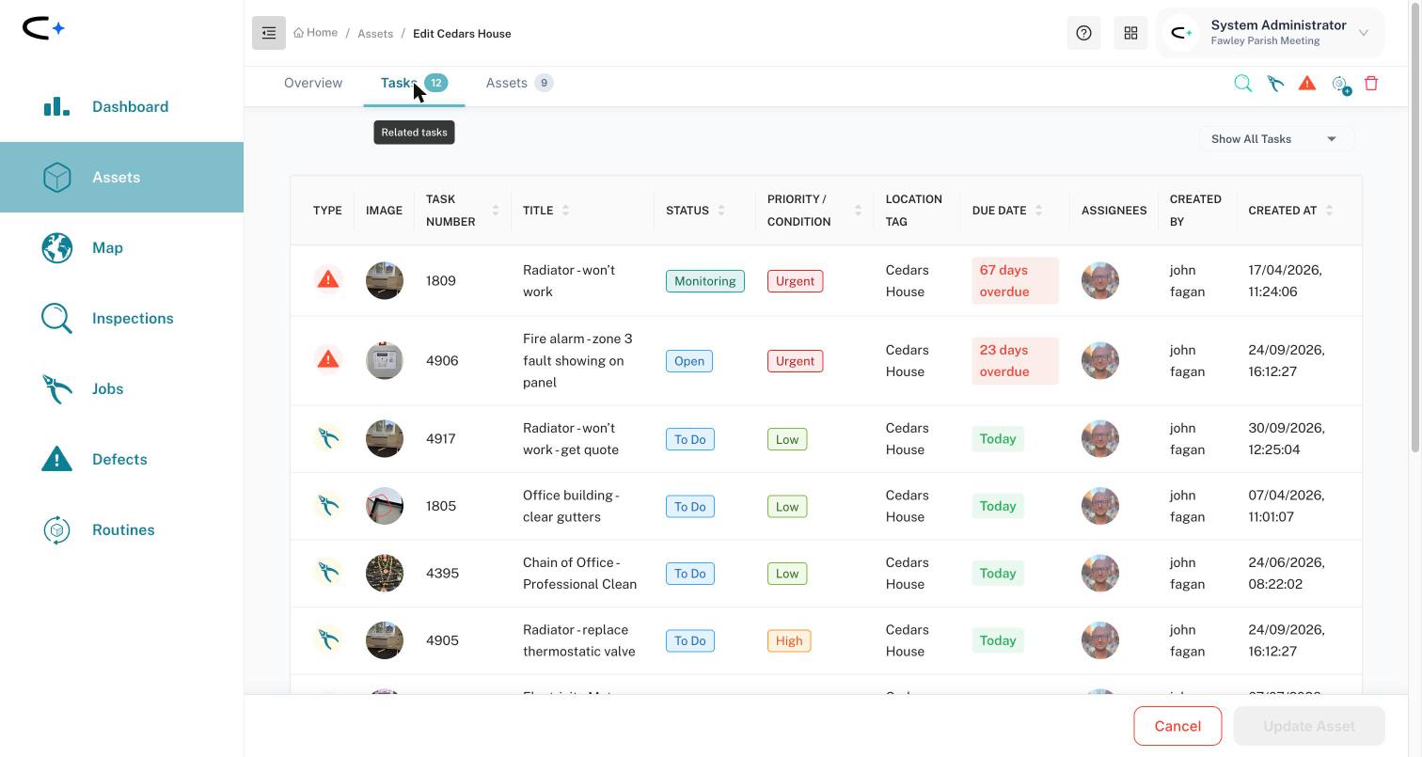This screenshot has height=757, width=1422.
Task: Click the Jobs pliers sidebar icon
Action: [x=56, y=389]
